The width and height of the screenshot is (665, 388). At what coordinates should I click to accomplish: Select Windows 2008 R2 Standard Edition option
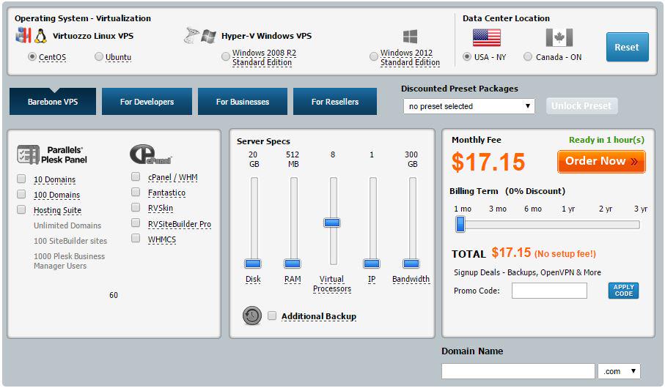coord(226,56)
